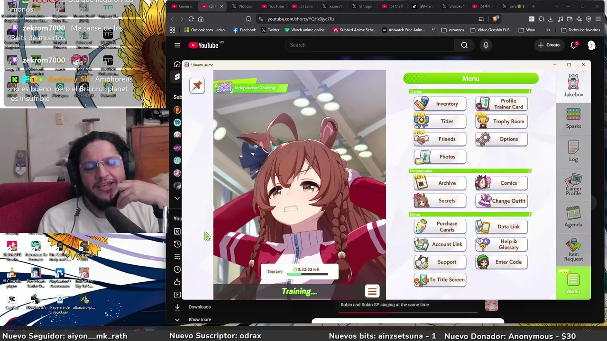
Task: Click Show more in YouTube sidebar
Action: click(x=200, y=320)
